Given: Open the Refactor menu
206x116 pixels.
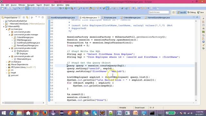Looking at the screenshot, I should pyautogui.click(x=22, y=5).
